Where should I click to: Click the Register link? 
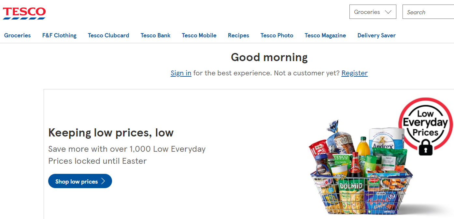coord(354,73)
